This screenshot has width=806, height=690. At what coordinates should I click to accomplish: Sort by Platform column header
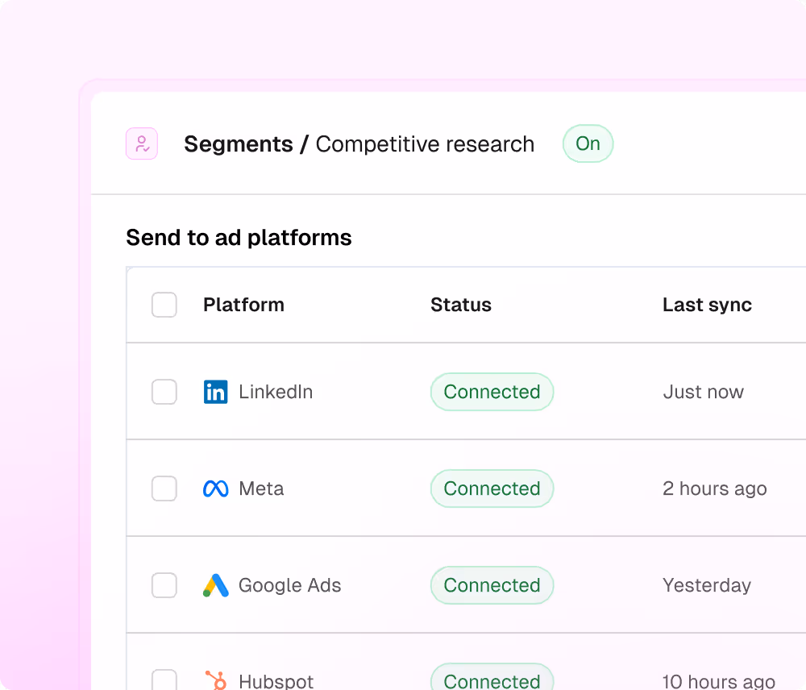coord(243,305)
